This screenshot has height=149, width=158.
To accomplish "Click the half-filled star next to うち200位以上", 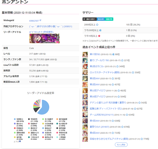I will 100,30.
